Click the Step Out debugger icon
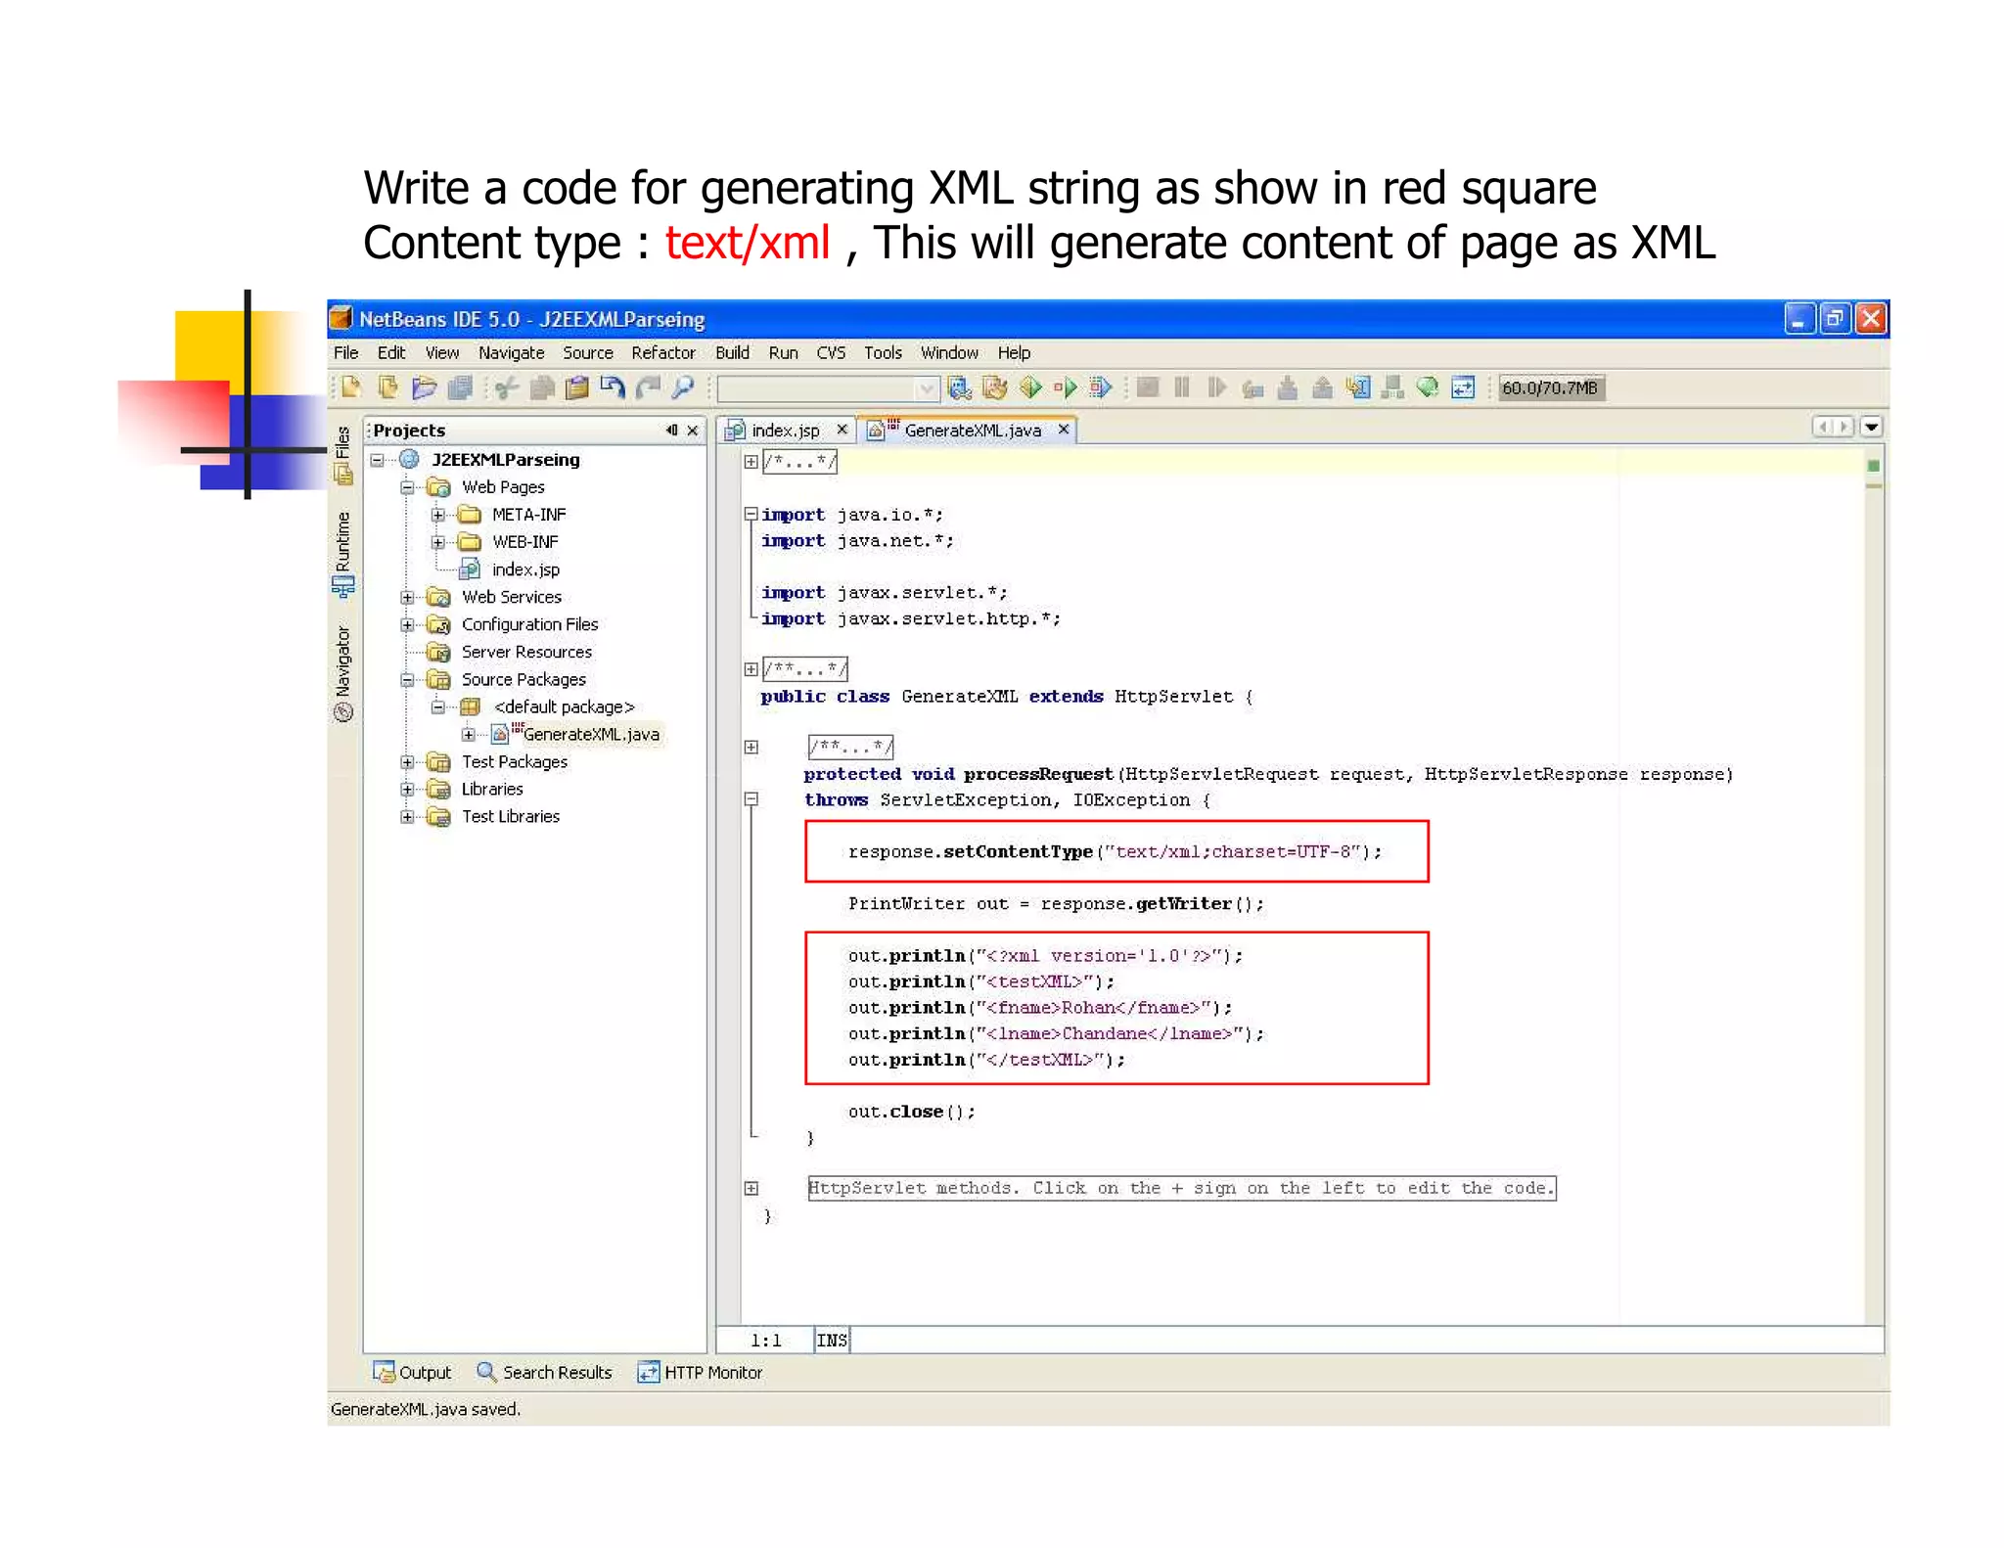 tap(1322, 388)
